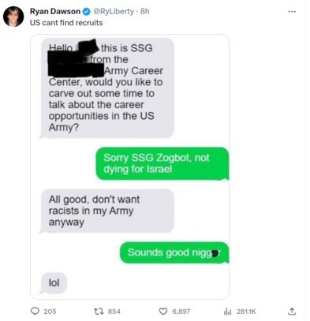
Task: Click the "All good, don't want" gray bubble
Action: click(x=106, y=211)
